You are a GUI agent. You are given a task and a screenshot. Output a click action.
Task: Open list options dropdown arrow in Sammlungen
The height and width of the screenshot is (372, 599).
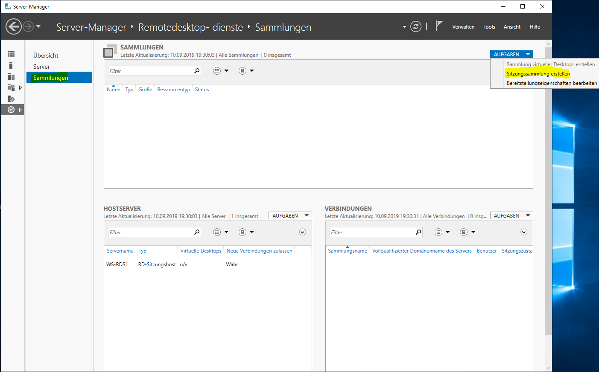[226, 71]
